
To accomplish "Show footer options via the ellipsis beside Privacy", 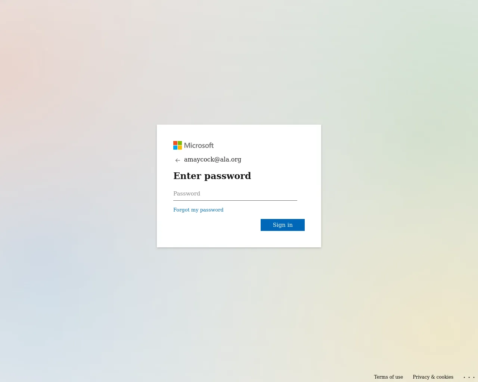I will tap(469, 377).
